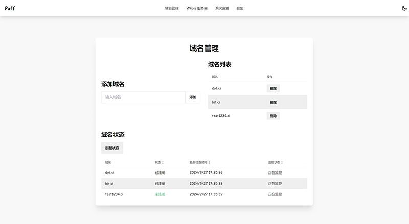Click bit.ci in the 域名状态 table
This screenshot has width=409, height=224.
click(x=109, y=183)
